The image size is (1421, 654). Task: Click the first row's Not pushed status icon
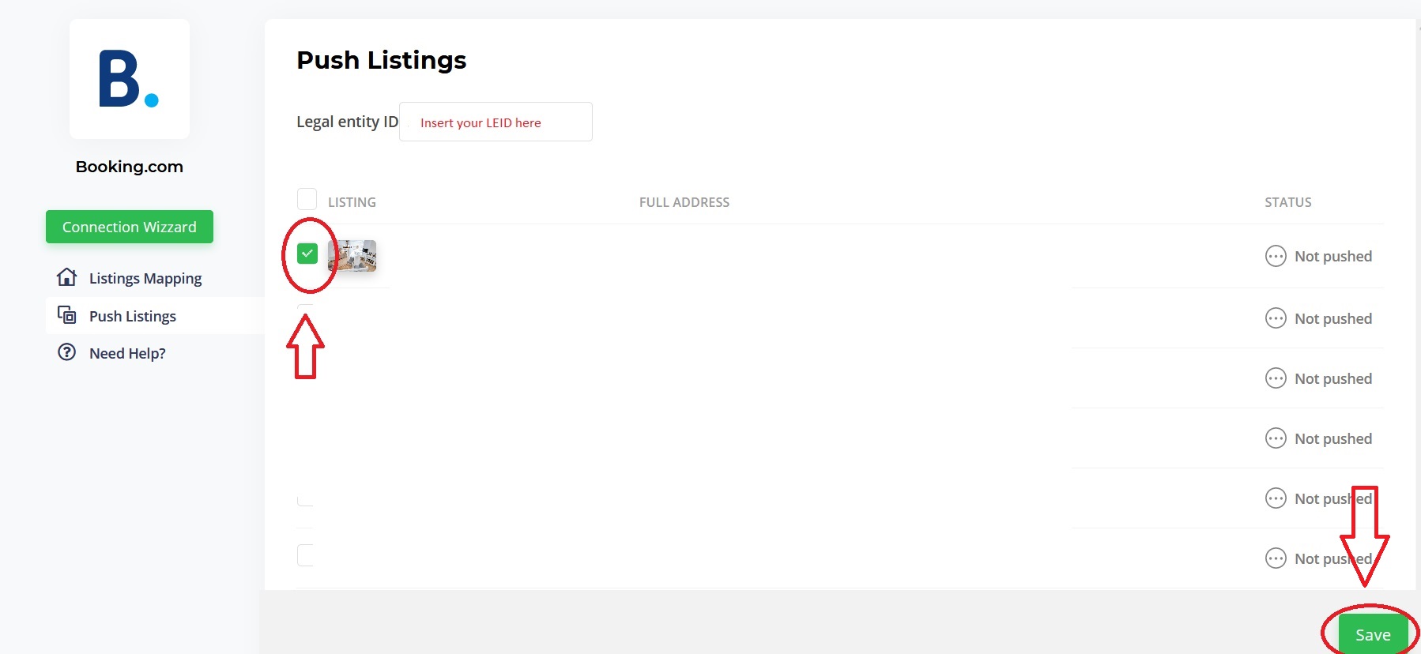[x=1276, y=256]
